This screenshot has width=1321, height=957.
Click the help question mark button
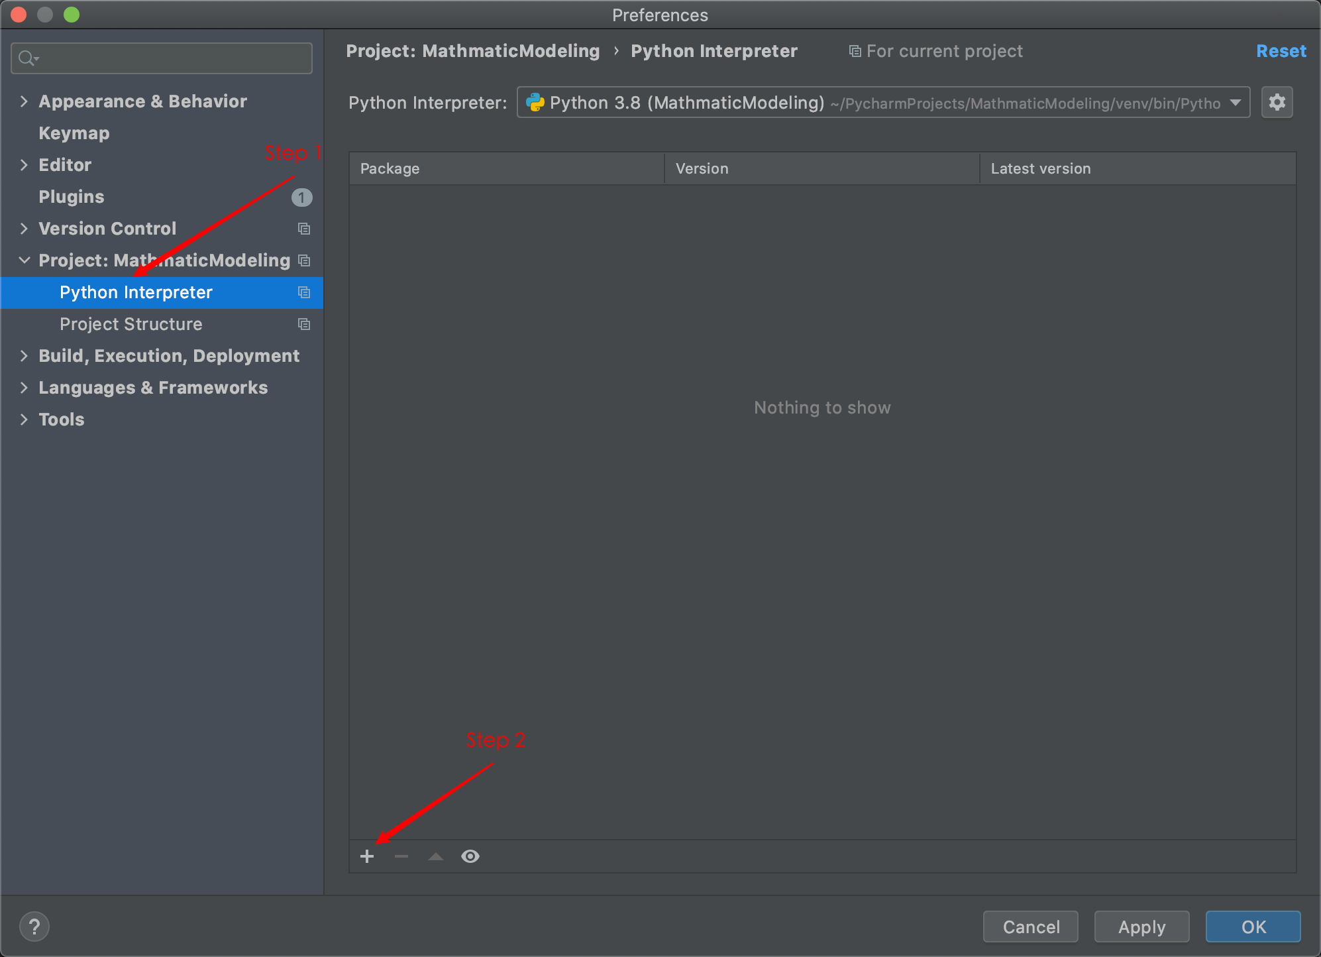(x=34, y=927)
